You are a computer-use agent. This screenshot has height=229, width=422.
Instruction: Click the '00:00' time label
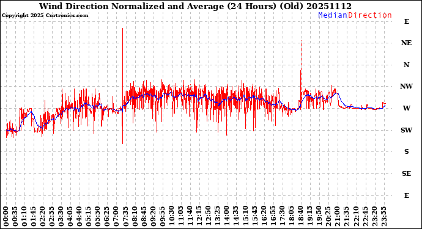pyautogui.click(x=6, y=217)
